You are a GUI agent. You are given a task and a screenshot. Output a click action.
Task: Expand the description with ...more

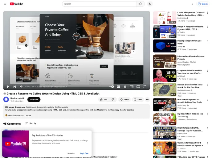click(x=28, y=115)
